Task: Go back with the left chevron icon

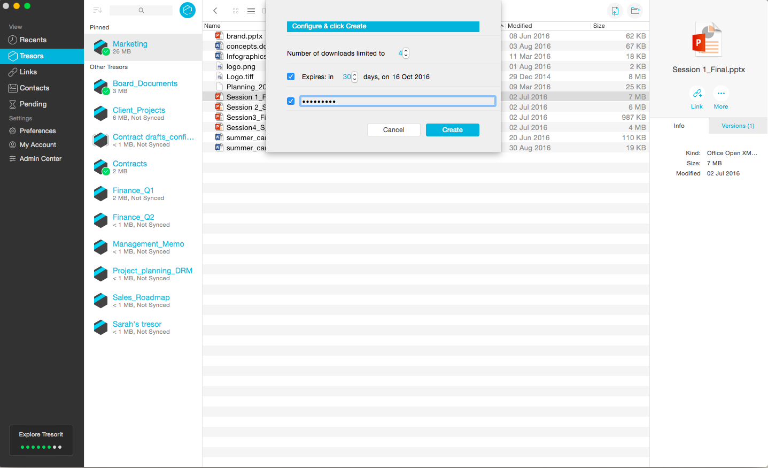Action: tap(215, 11)
